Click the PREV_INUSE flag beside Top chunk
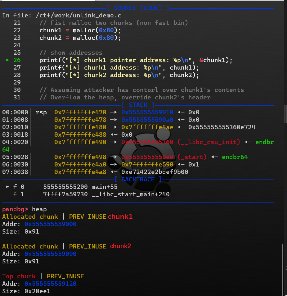287x296 pixels. [x=65, y=276]
